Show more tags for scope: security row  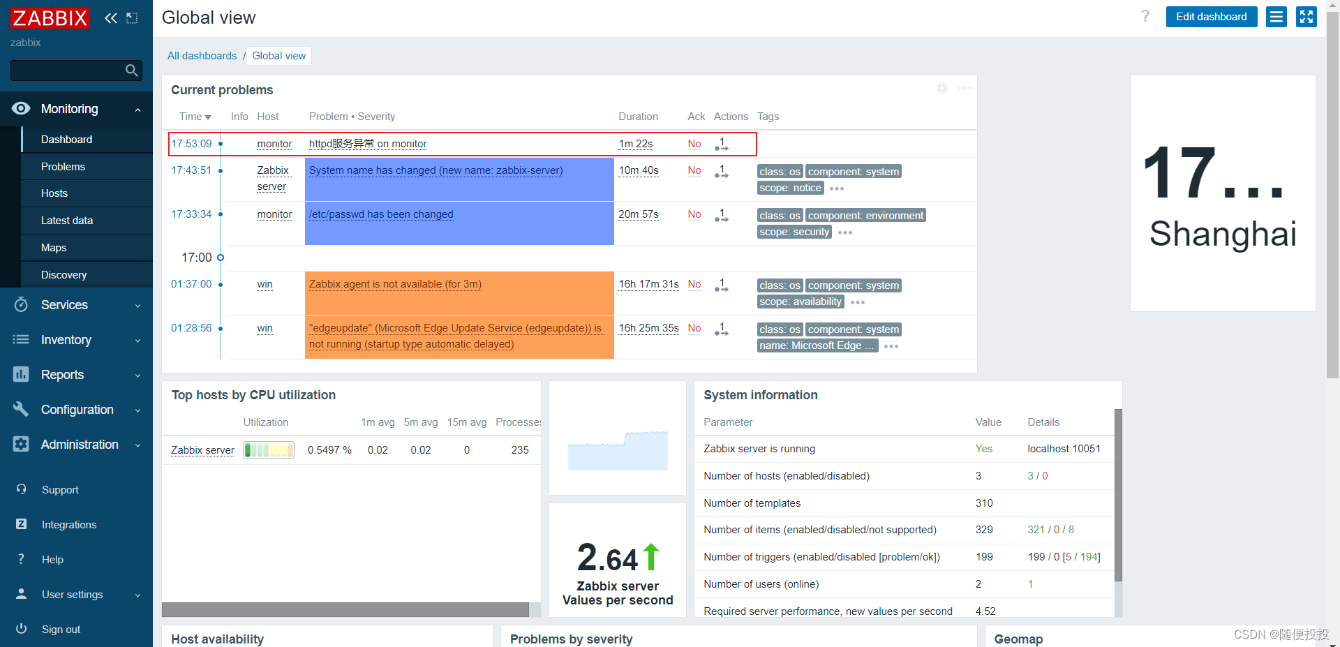(845, 232)
